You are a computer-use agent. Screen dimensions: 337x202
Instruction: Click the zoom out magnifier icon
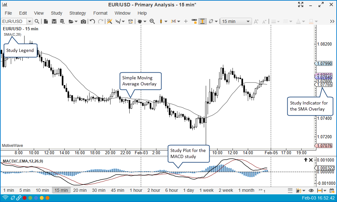click(152, 21)
